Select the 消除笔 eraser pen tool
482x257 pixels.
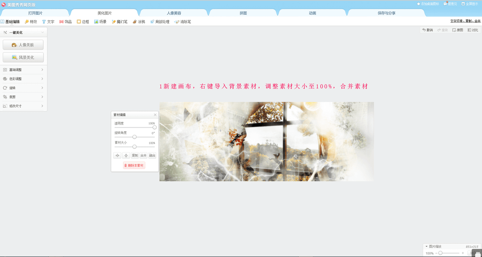click(x=183, y=22)
